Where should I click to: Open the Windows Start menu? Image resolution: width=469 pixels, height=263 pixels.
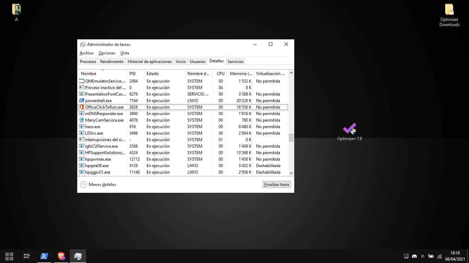[9, 256]
